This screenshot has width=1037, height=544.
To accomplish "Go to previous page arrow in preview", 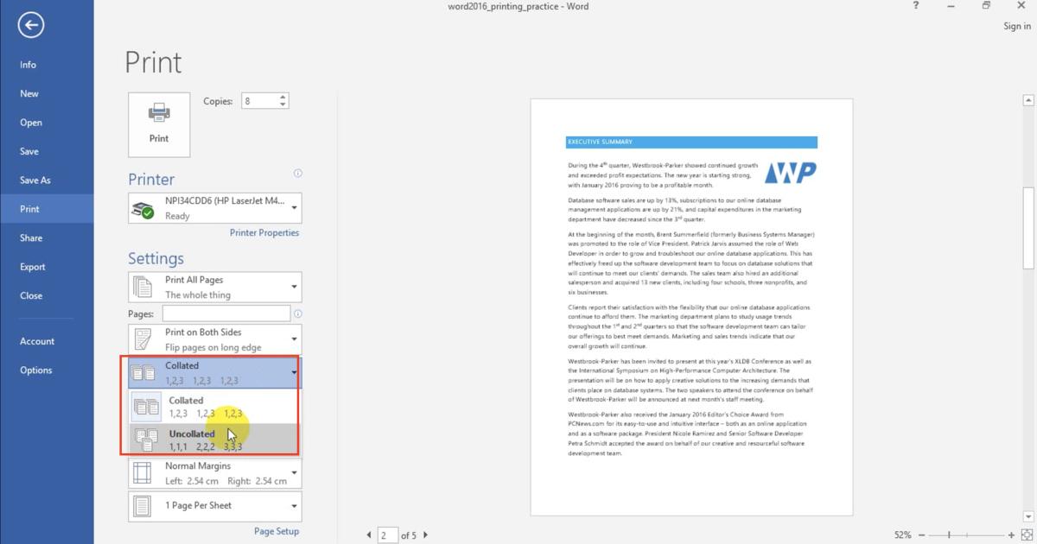I will point(370,535).
